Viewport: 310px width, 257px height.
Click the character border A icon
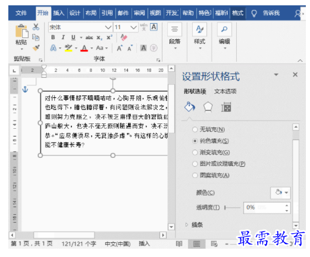coord(154,27)
